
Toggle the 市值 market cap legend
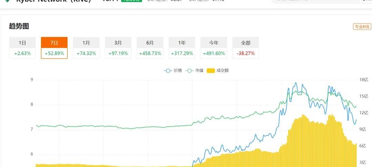(x=195, y=71)
